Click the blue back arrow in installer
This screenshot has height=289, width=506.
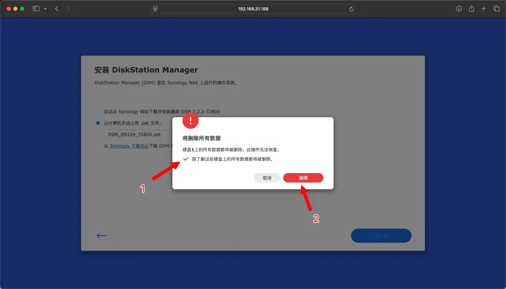coord(101,236)
